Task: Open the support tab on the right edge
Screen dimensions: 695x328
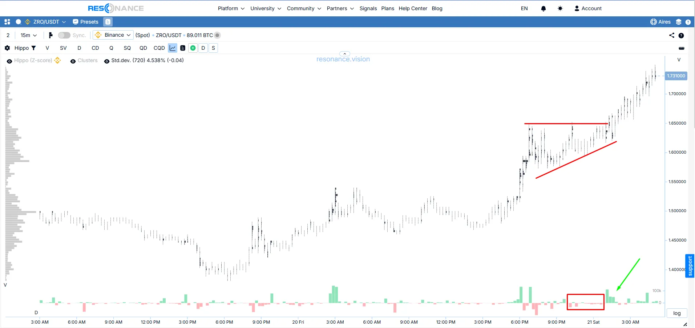Action: click(x=690, y=266)
